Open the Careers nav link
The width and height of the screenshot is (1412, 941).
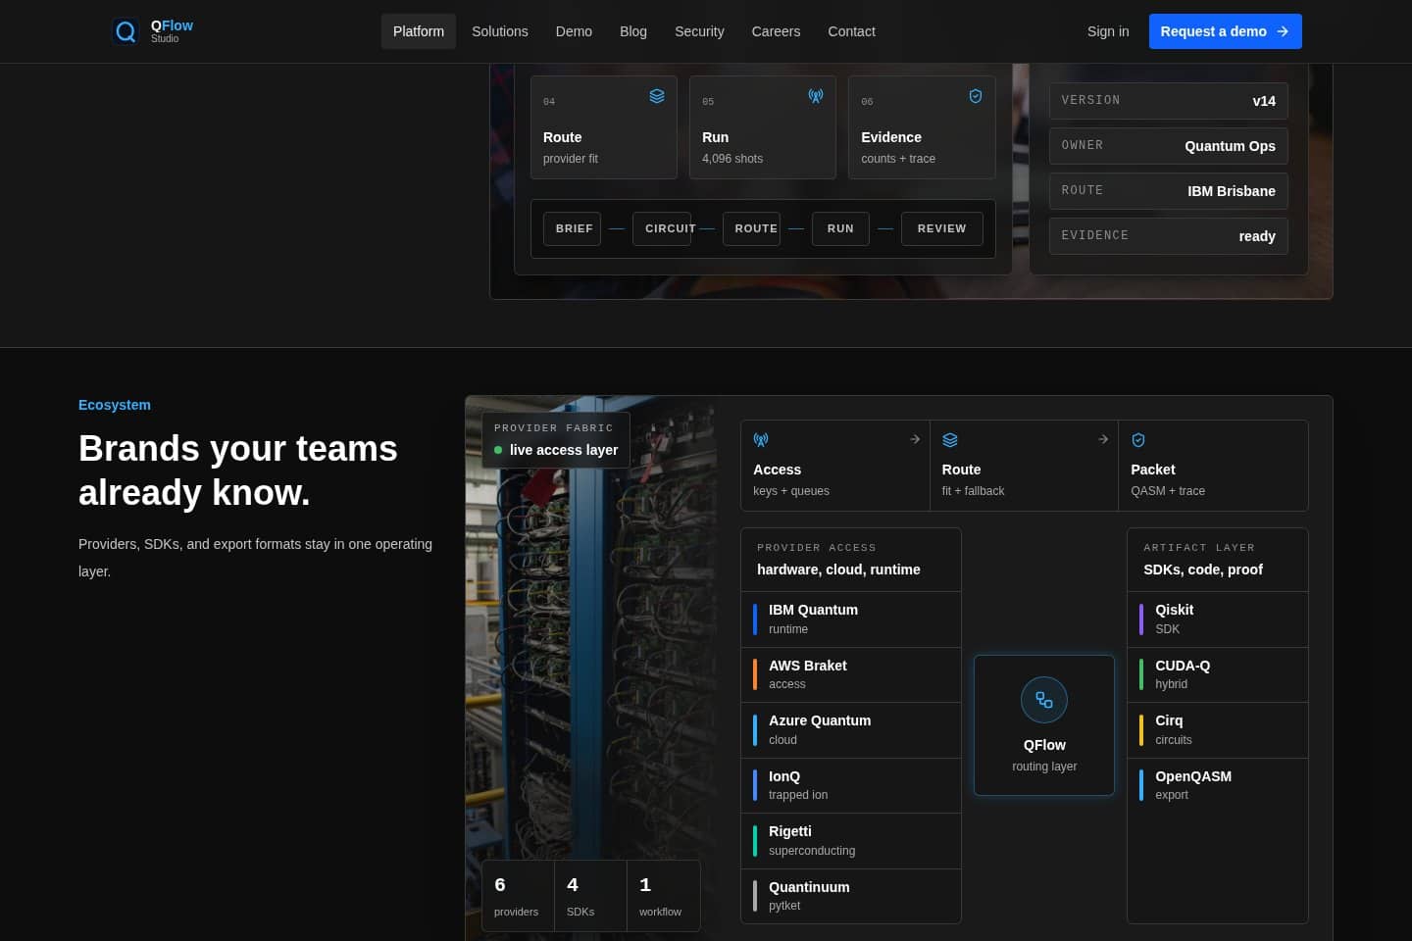tap(776, 31)
